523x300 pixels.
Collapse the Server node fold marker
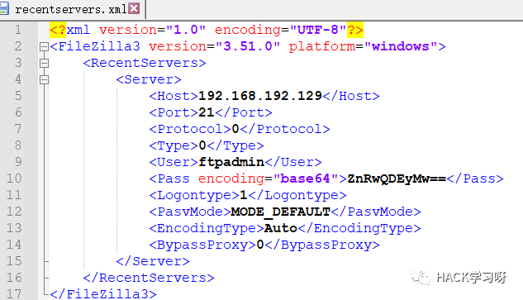pos(44,79)
